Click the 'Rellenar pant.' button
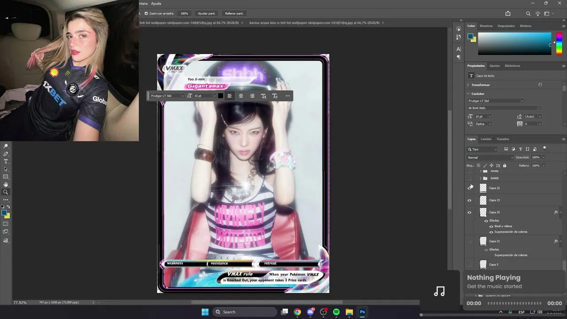The image size is (567, 319). point(234,13)
